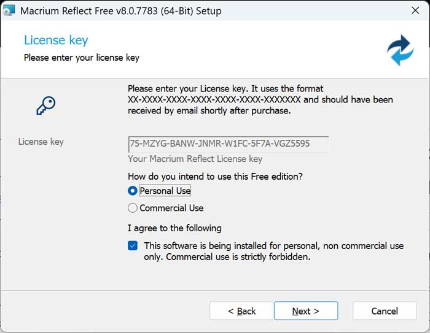The width and height of the screenshot is (430, 333).
Task: Proceed with the Next button
Action: (x=306, y=311)
